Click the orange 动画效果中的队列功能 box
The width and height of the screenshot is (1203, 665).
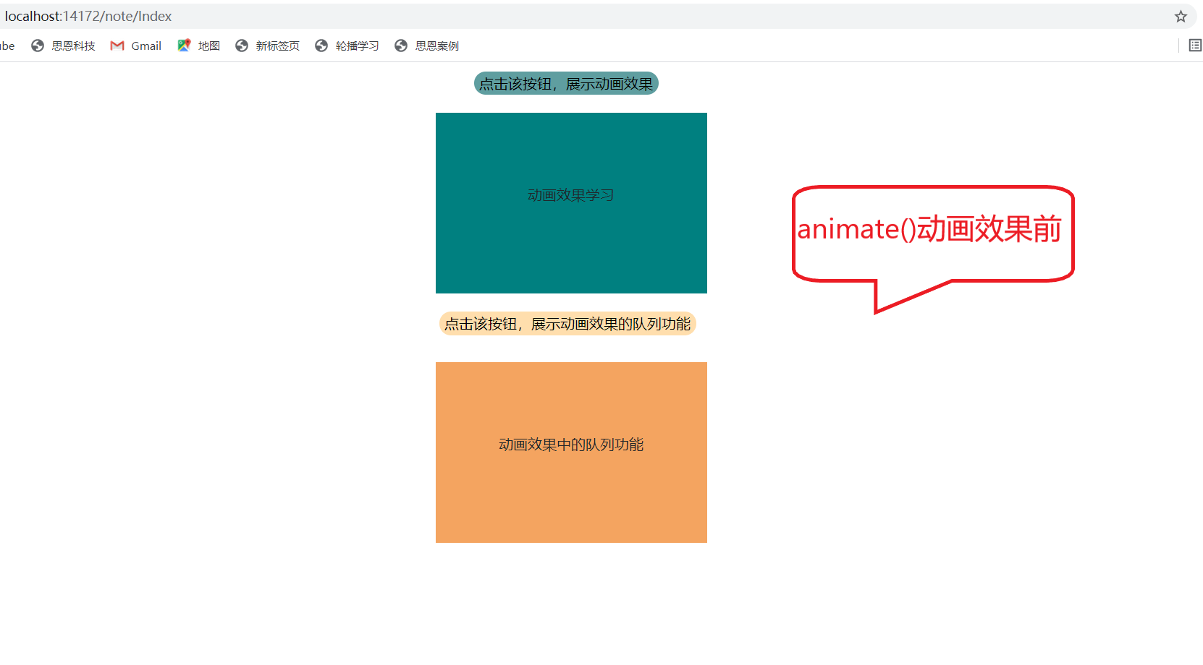571,452
